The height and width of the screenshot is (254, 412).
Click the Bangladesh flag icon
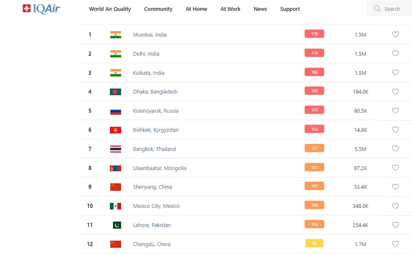(x=115, y=92)
